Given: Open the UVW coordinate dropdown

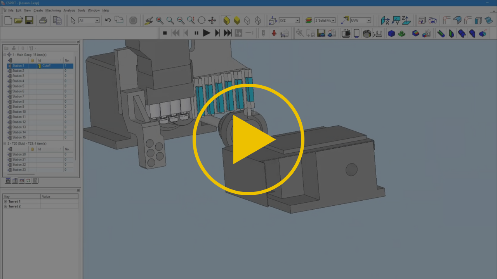Looking at the screenshot, I should tap(361, 21).
